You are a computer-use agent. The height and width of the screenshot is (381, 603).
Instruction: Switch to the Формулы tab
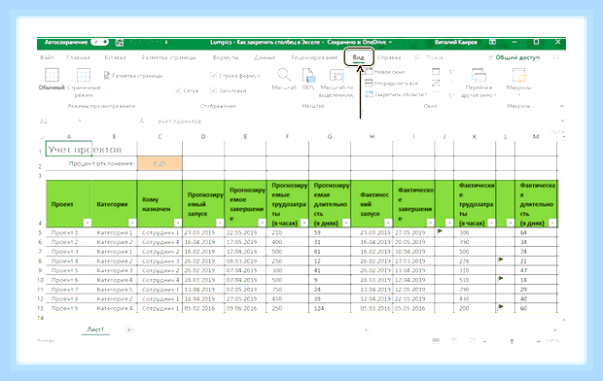click(226, 57)
